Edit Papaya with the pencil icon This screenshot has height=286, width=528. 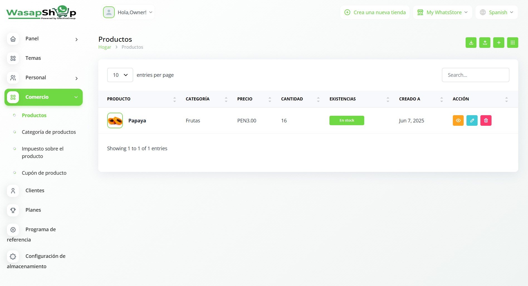[x=472, y=120]
